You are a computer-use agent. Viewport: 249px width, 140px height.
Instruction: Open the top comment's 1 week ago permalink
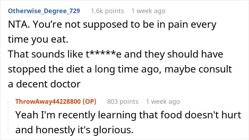tap(148, 11)
